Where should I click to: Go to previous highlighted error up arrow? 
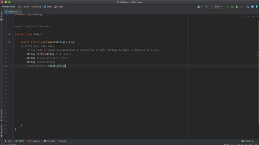[x=254, y=17]
